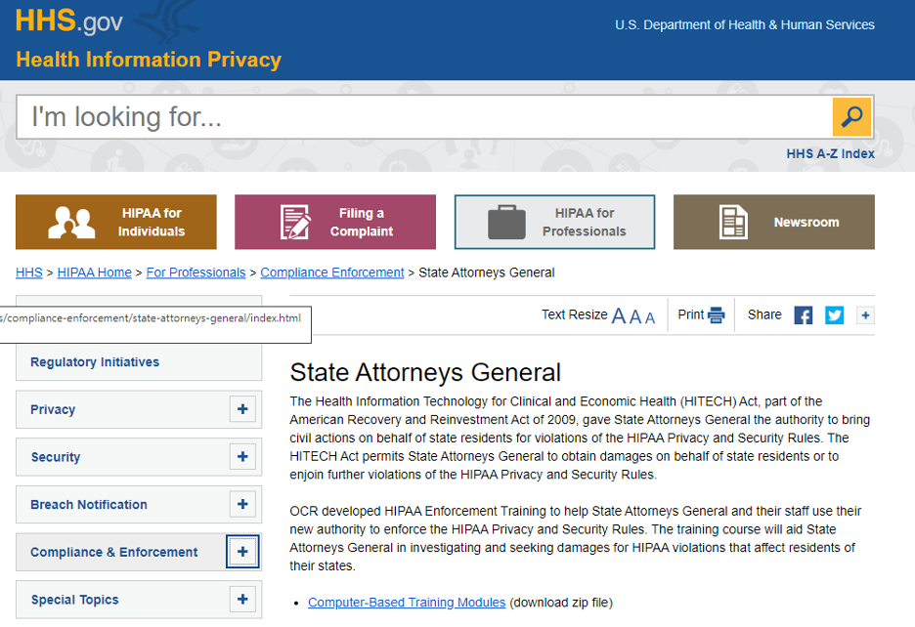Expand the Security sidebar section
This screenshot has width=915, height=627.
coord(241,457)
